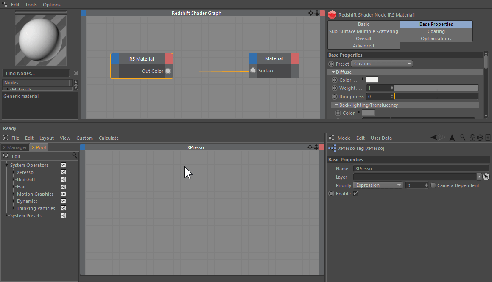492x282 pixels.
Task: Toggle the lock element padlock icon
Action: 472,137
